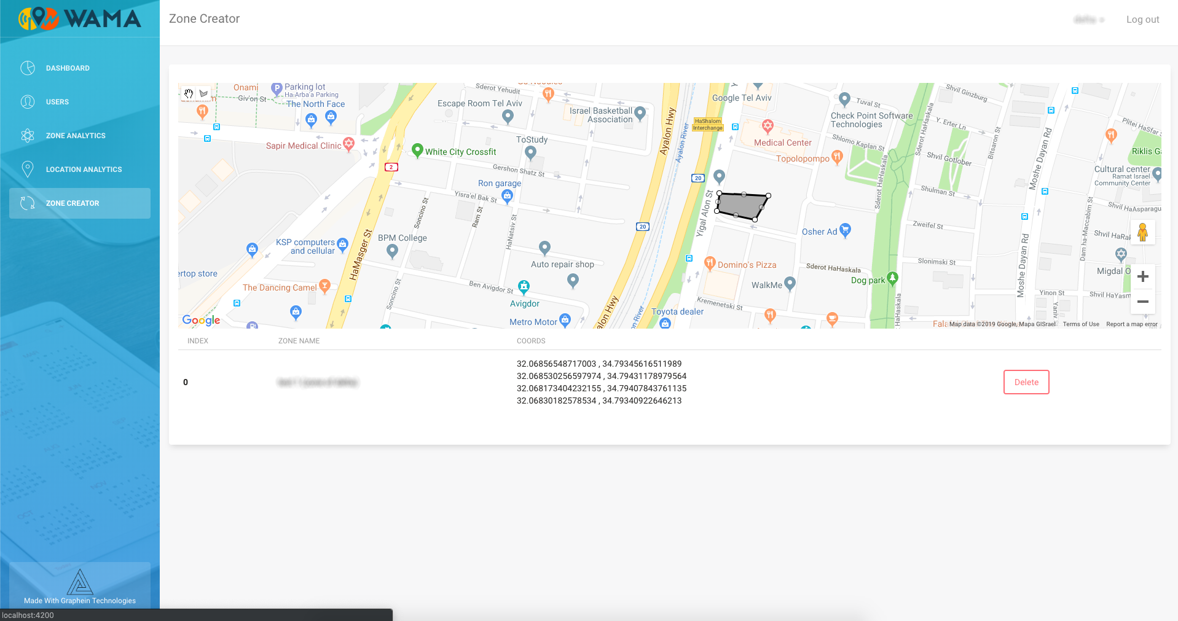Select the draw polygon map tool
This screenshot has height=621, width=1178.
coord(203,93)
